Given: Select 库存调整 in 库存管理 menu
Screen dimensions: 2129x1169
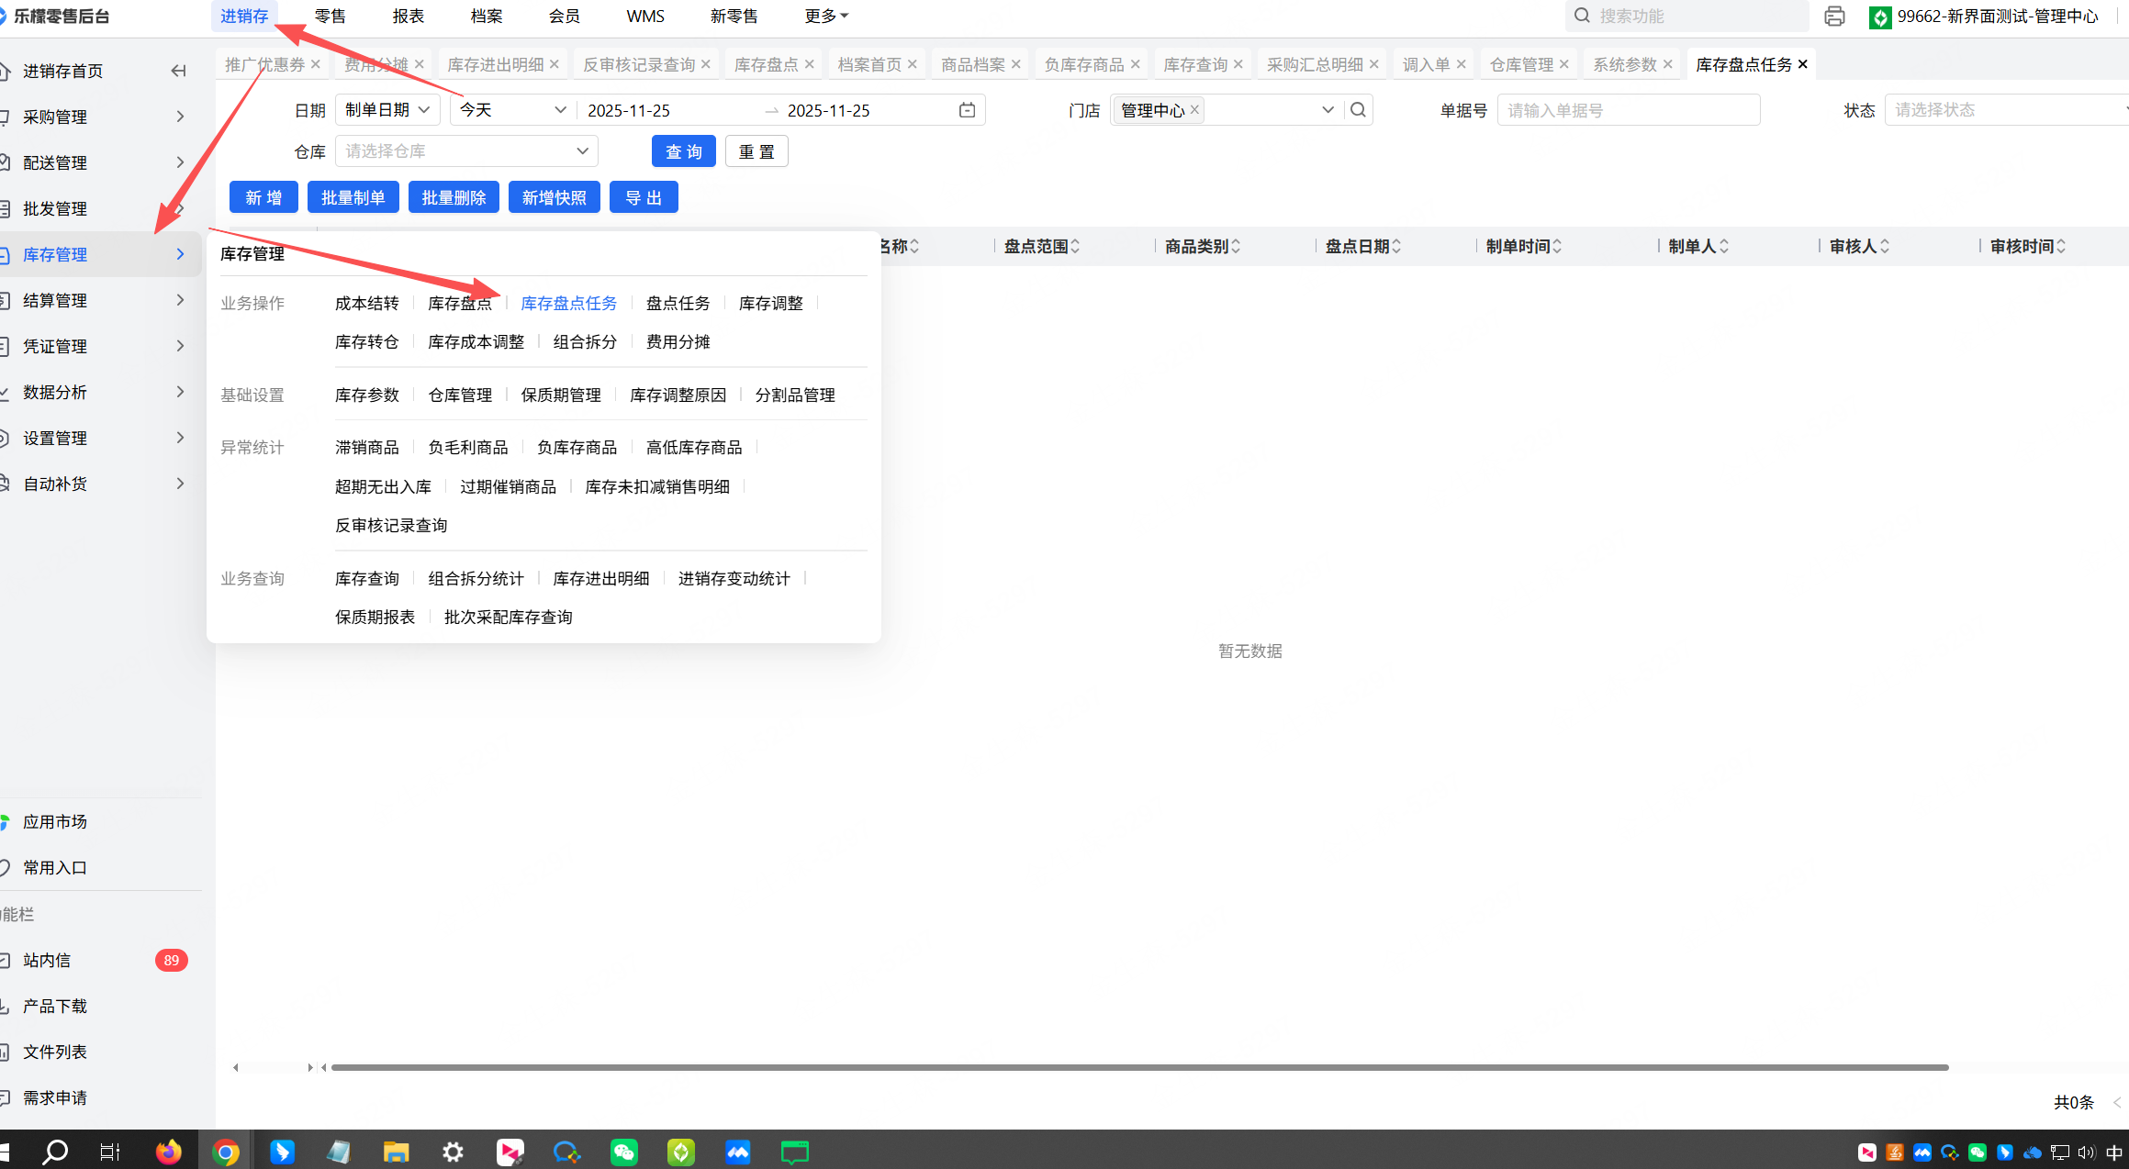Looking at the screenshot, I should point(770,304).
